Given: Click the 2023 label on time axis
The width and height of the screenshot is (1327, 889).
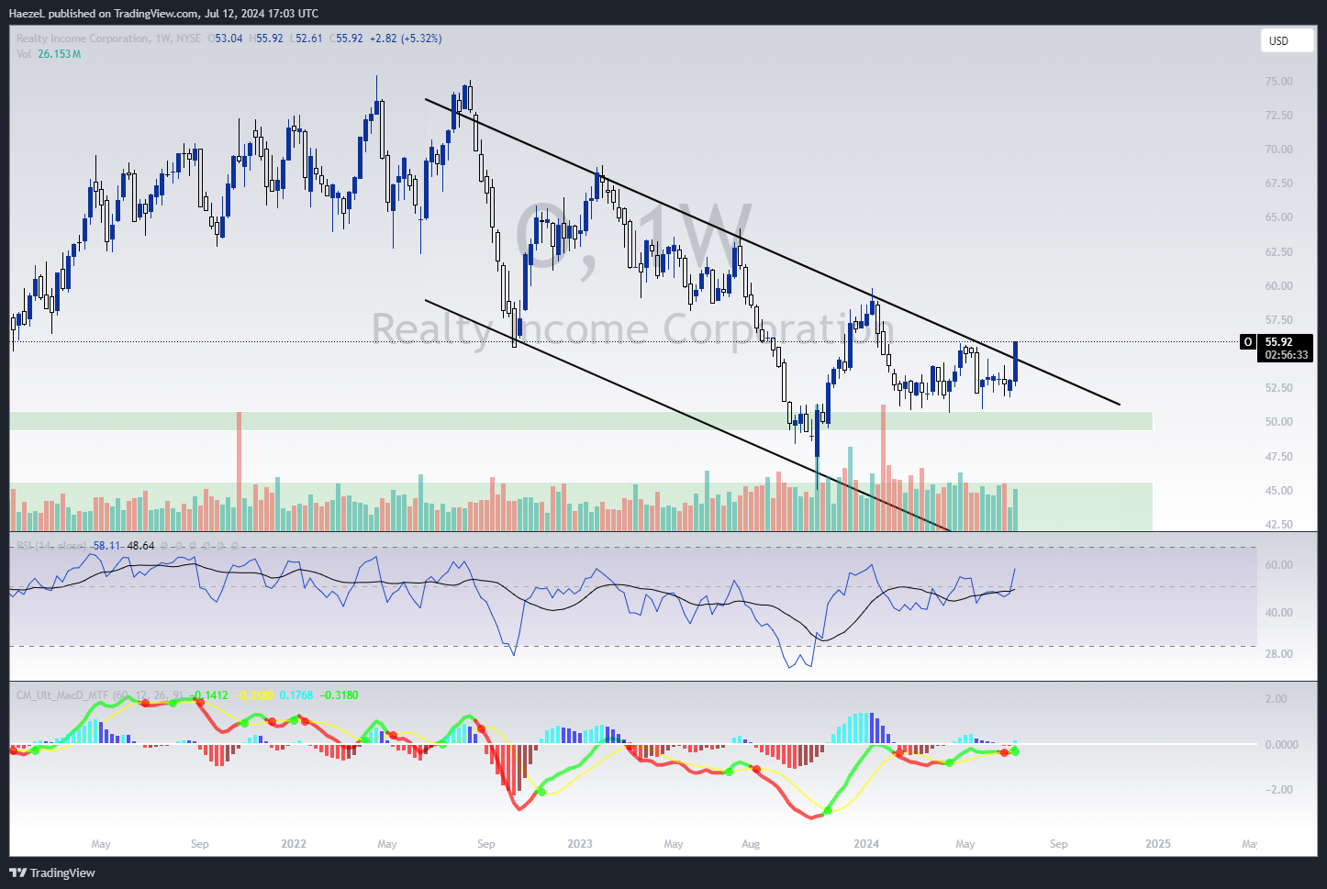Looking at the screenshot, I should point(580,844).
